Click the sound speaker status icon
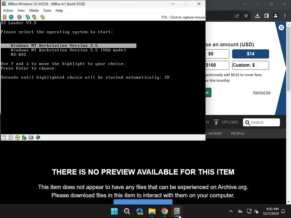 pyautogui.click(x=38, y=137)
